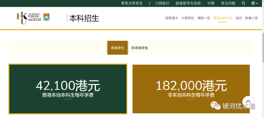Click the search magnifier icon
264x118 pixels.
click(x=243, y=3)
